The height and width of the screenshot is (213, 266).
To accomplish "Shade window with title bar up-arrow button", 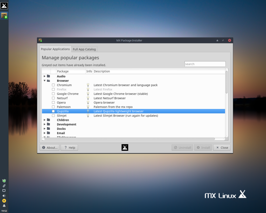I will (217, 40).
